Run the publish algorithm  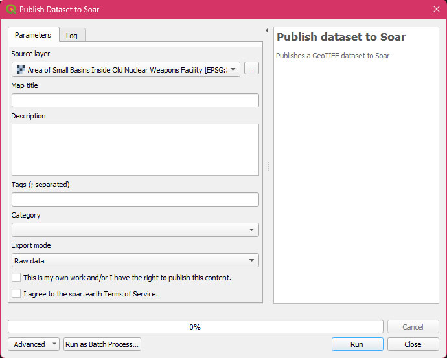(x=357, y=344)
